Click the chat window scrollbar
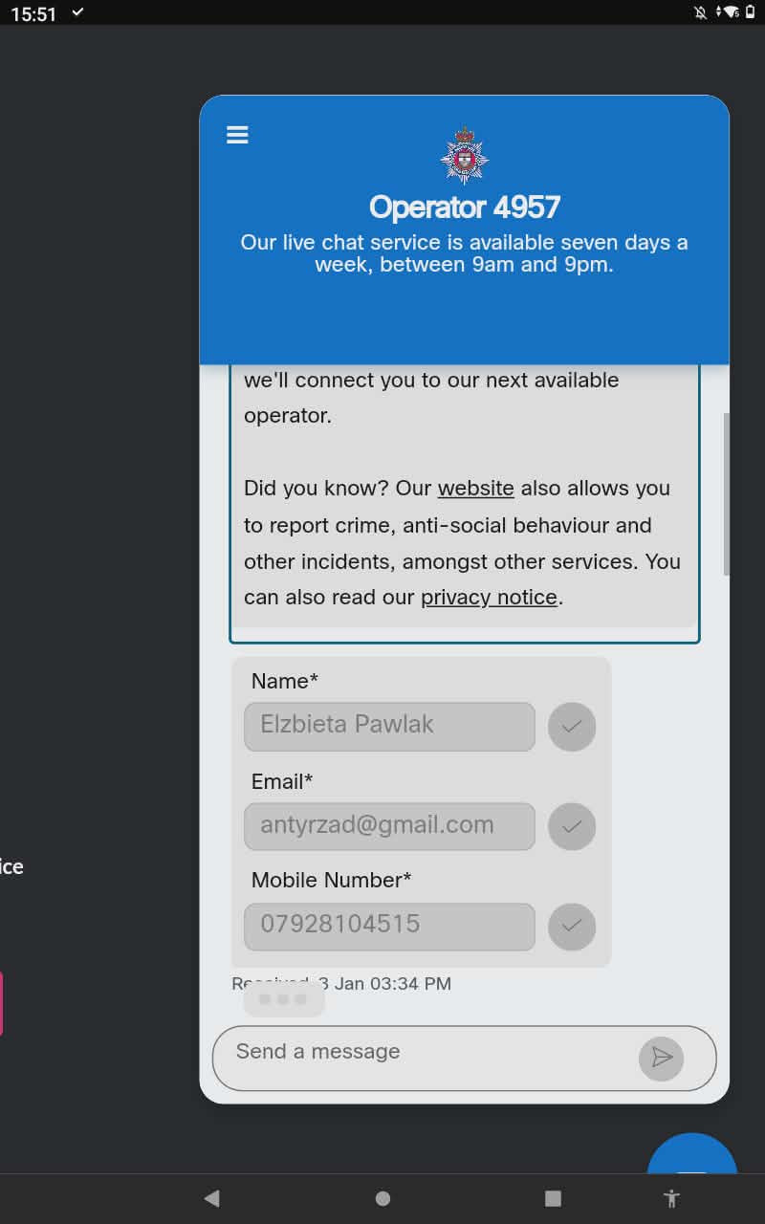The image size is (765, 1224). 727,494
